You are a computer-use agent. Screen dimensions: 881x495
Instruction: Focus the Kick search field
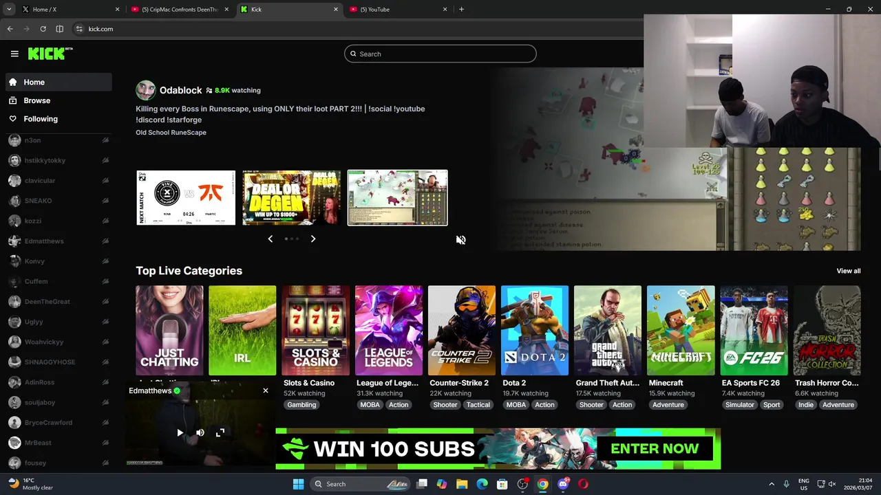click(x=440, y=54)
